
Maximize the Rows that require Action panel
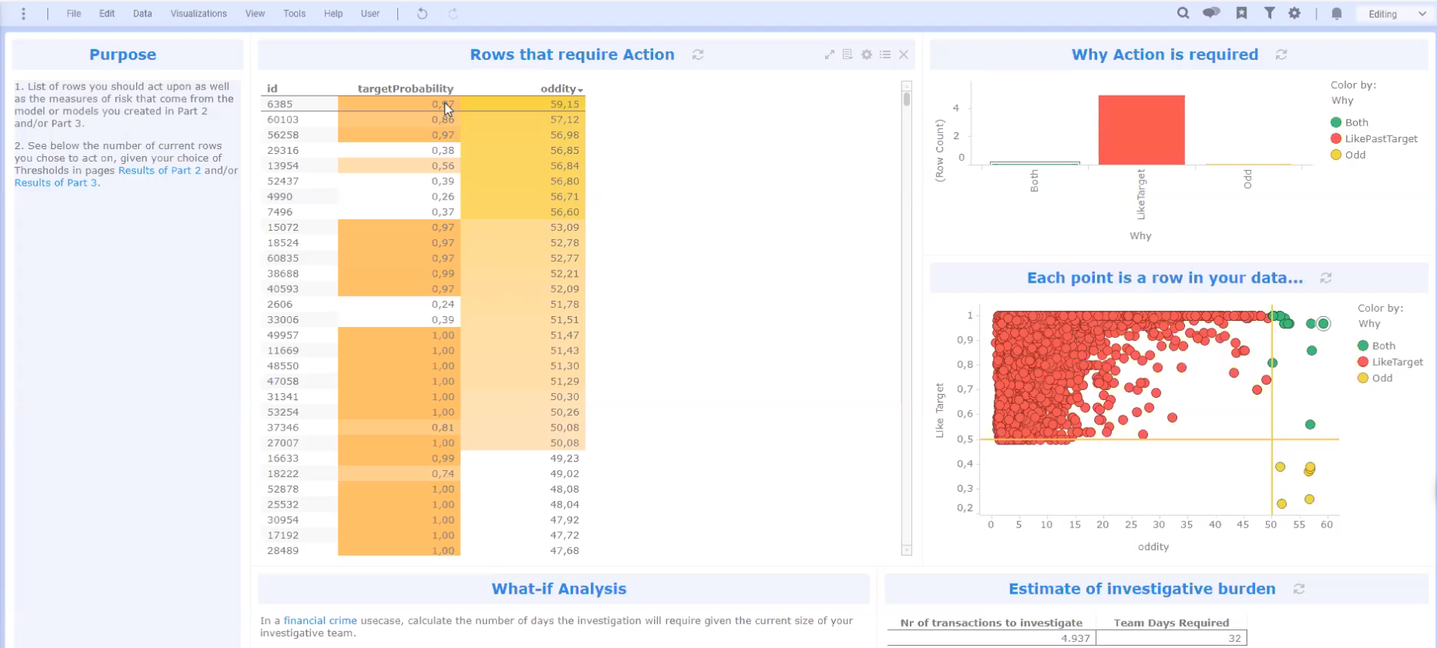click(x=830, y=54)
